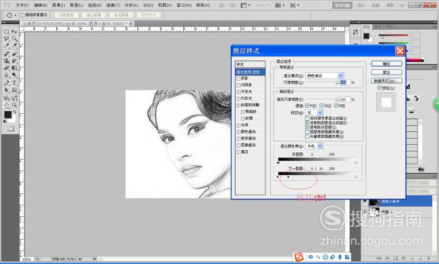The height and width of the screenshot is (264, 439).
Task: Toggle the 透明形状图层 checkbox
Action: (x=307, y=127)
